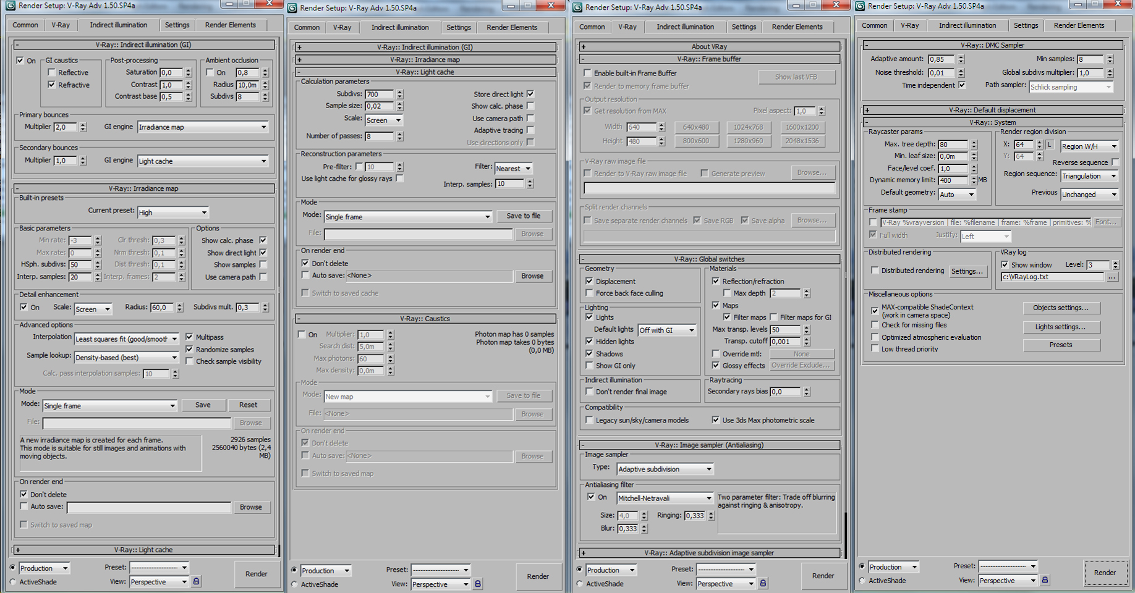Click the Light cache Subdivs field
The width and height of the screenshot is (1135, 593).
(x=380, y=95)
